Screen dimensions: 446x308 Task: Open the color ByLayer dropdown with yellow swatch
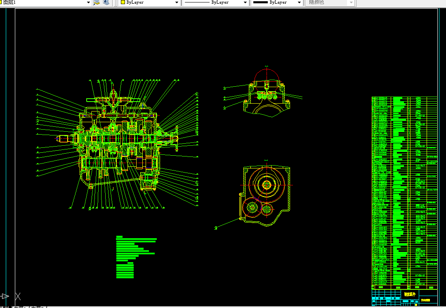(x=149, y=2)
